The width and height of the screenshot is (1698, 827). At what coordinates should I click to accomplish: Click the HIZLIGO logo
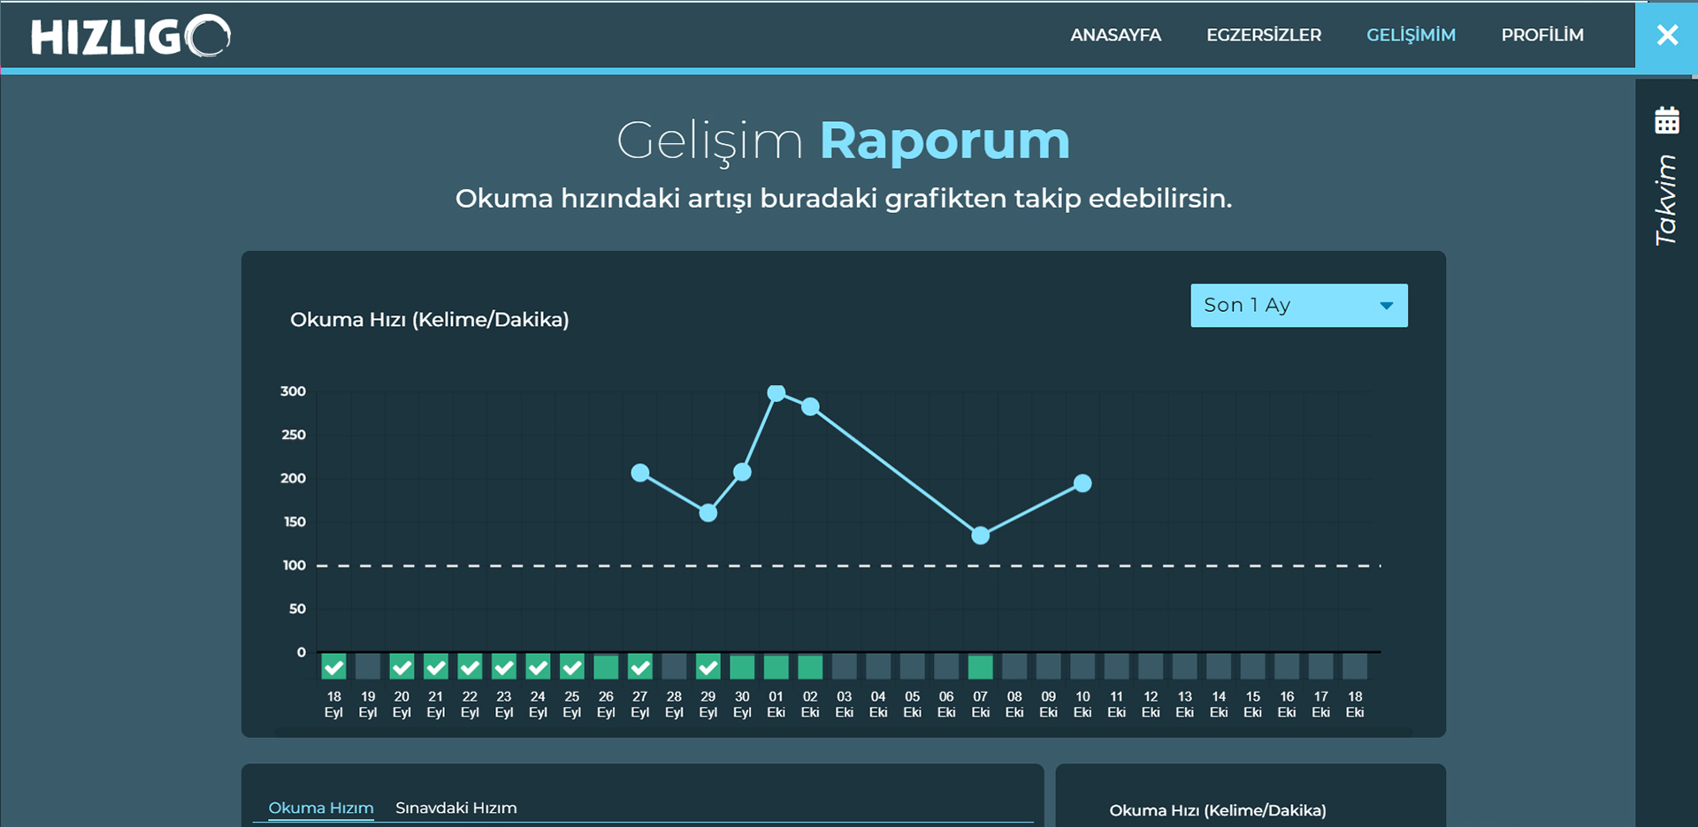tap(130, 36)
